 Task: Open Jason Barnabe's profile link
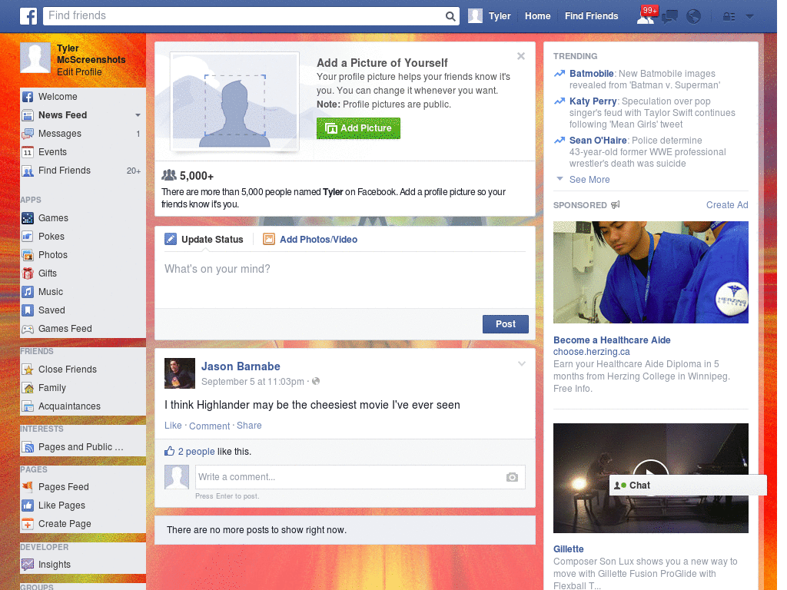[x=241, y=366]
